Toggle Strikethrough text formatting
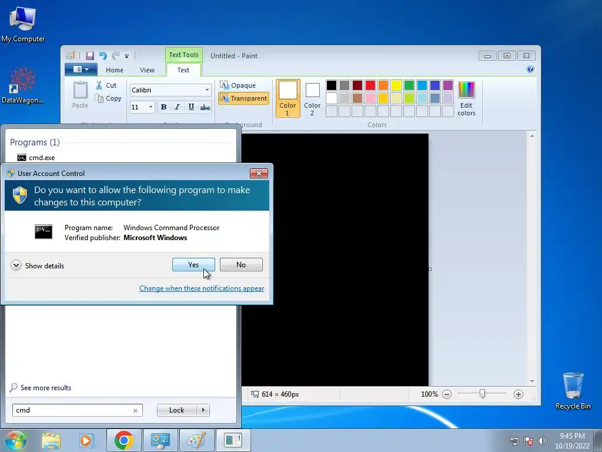 pos(205,107)
